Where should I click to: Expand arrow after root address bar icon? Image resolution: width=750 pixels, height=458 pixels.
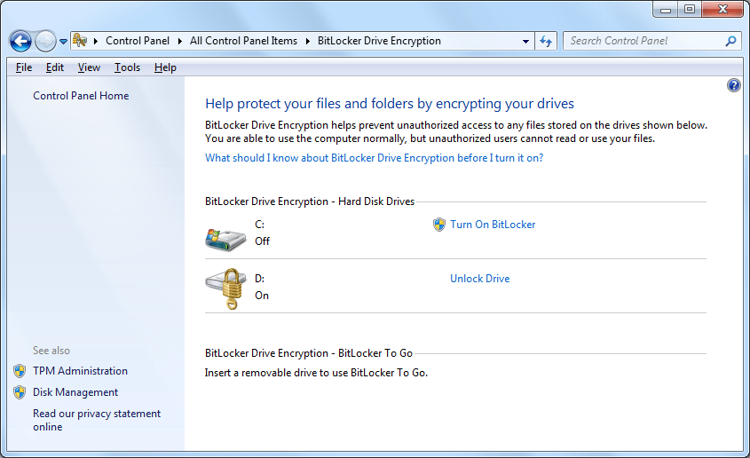tap(96, 41)
